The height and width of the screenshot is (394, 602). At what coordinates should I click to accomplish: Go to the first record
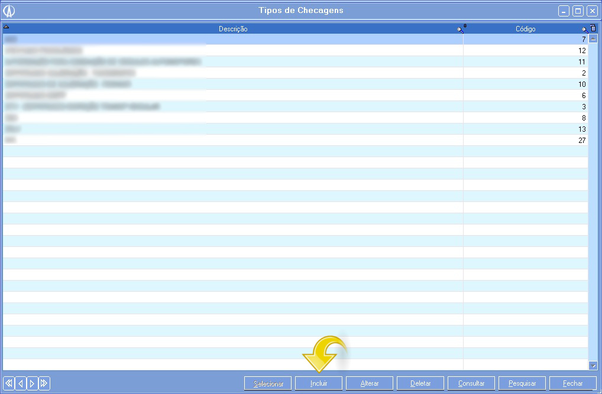[x=9, y=383]
